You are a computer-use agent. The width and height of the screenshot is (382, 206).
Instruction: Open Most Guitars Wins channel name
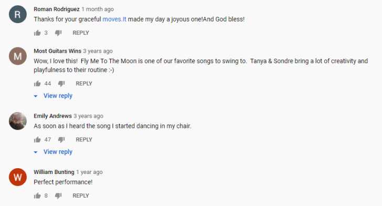[58, 51]
